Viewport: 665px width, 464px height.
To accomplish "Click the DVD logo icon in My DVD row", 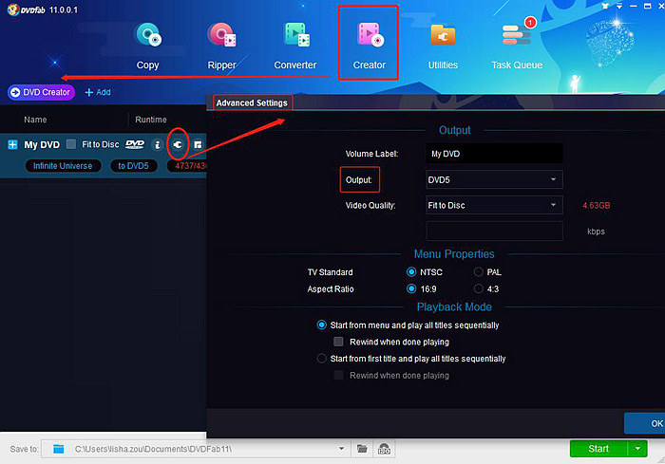I will point(135,144).
